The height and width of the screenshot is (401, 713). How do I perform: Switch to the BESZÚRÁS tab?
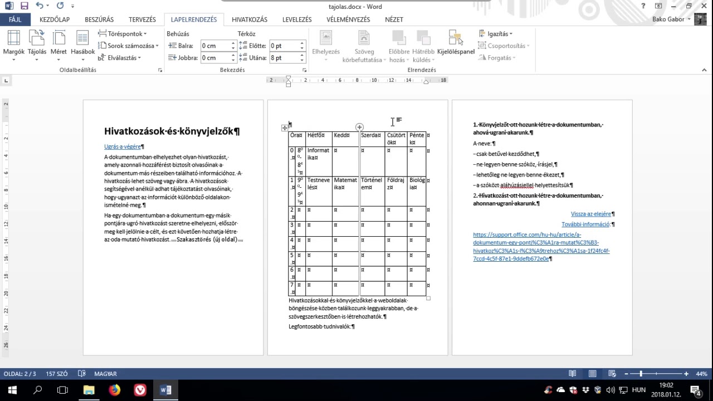point(99,19)
